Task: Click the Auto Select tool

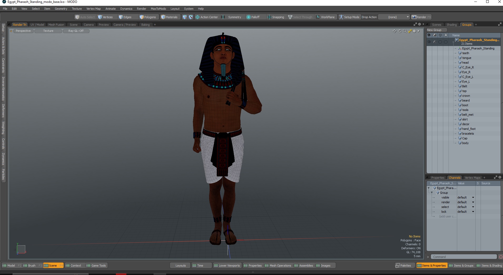Action: tap(85, 17)
